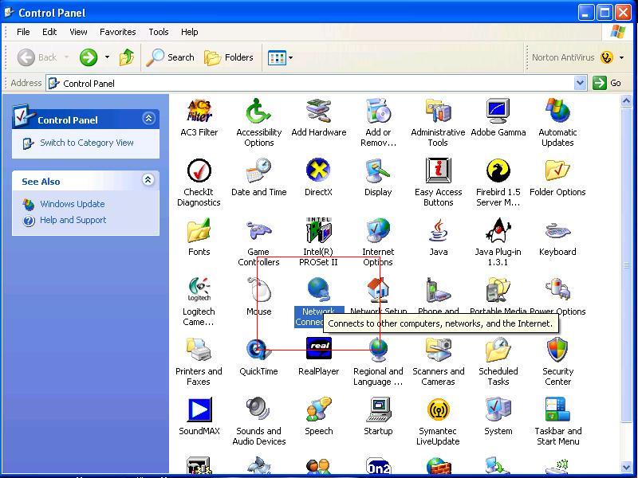
Task: Open the Security Center shield icon
Action: point(557,350)
